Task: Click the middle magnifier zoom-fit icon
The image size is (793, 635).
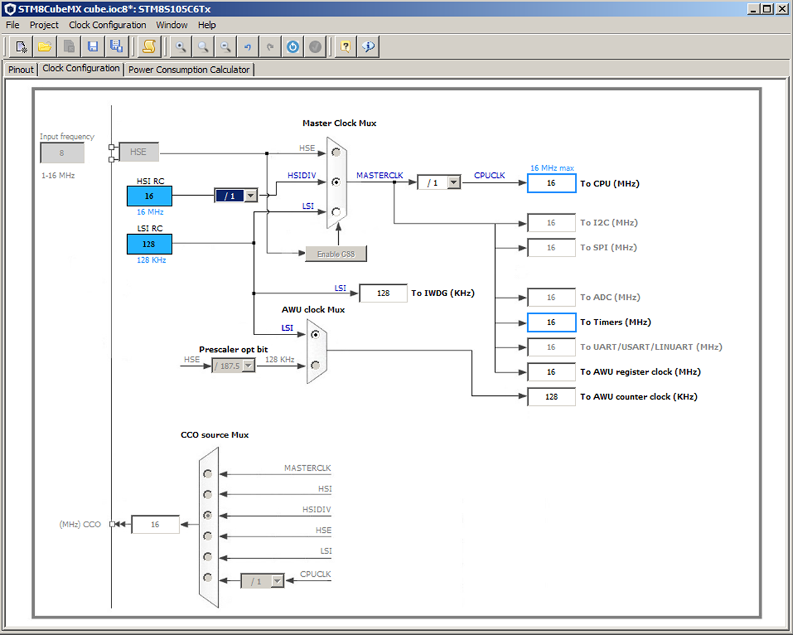Action: tap(203, 46)
